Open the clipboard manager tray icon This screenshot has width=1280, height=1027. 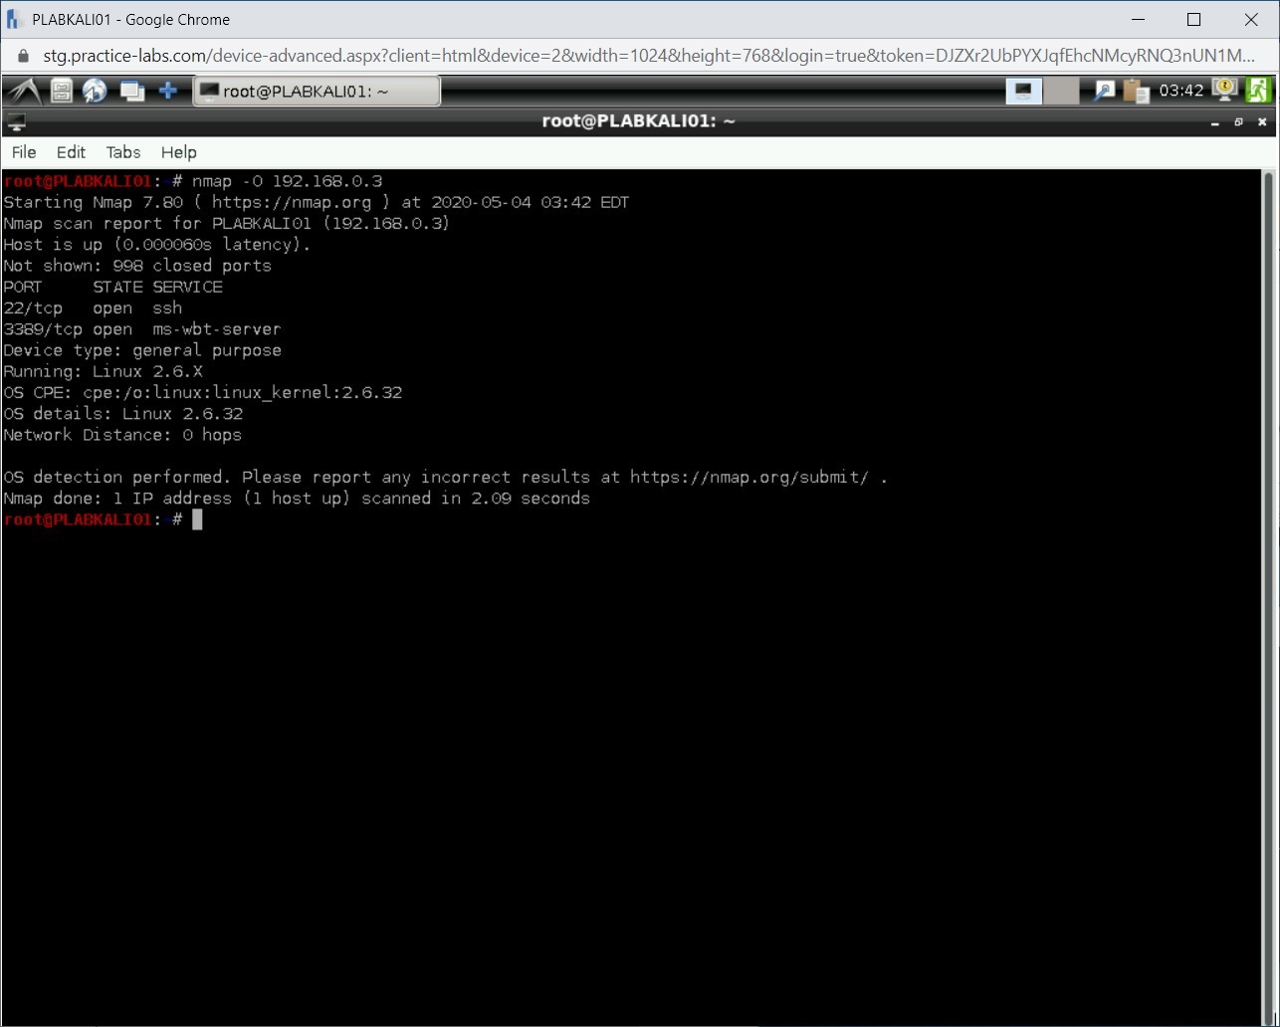[1136, 92]
